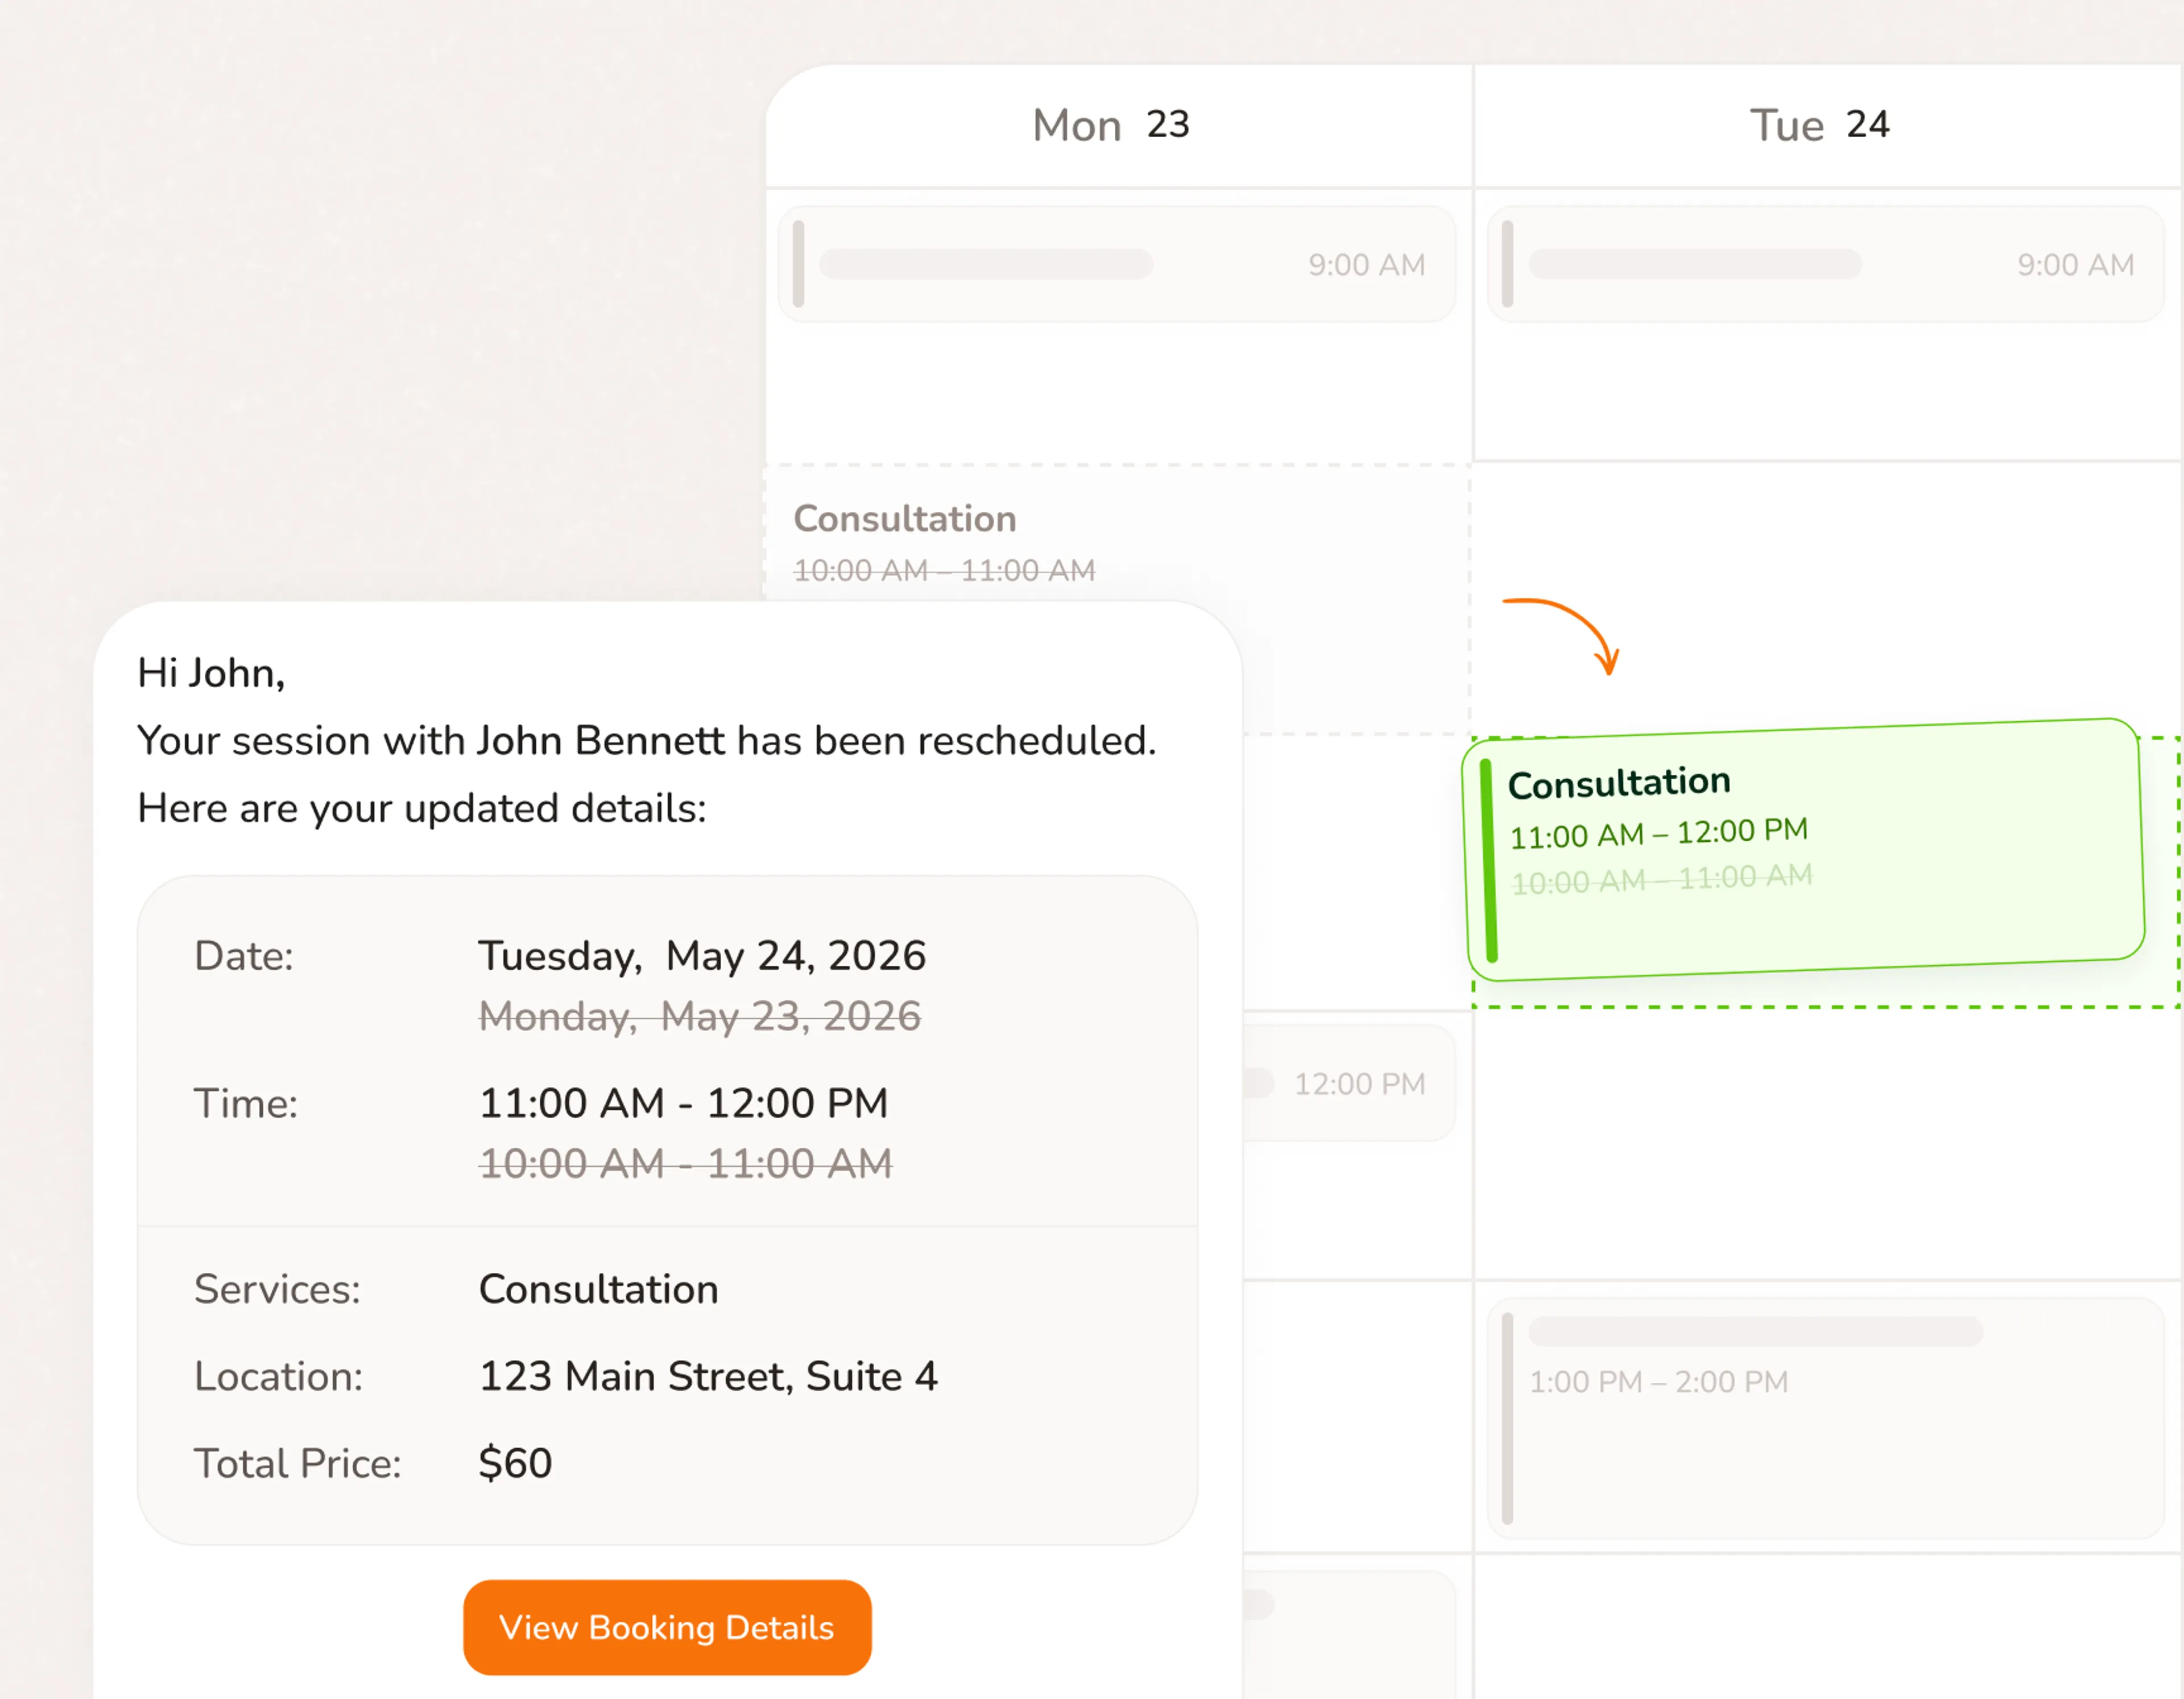Viewport: 2184px width, 1699px height.
Task: Click the location 123 Main Street, Suite 4
Action: (x=708, y=1376)
